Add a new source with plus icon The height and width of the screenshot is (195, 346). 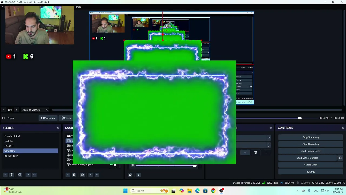click(x=68, y=175)
